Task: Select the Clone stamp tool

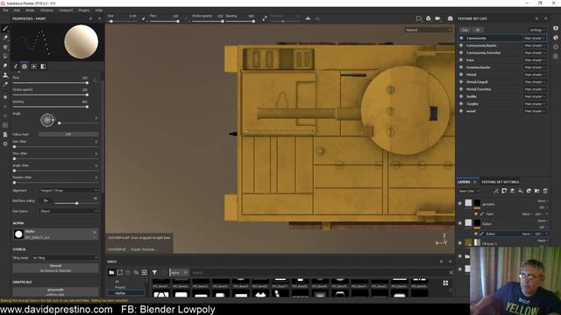Action: (x=5, y=75)
